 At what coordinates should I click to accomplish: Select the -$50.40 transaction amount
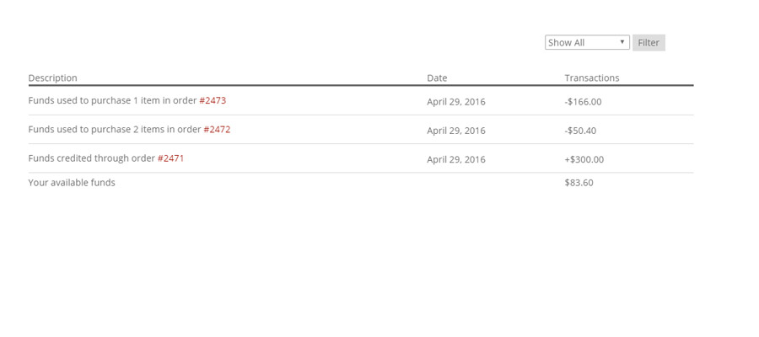[580, 131]
